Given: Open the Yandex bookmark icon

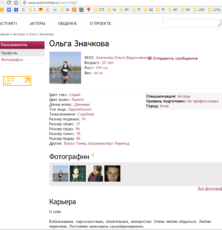Looking at the screenshot, I should [48, 10].
